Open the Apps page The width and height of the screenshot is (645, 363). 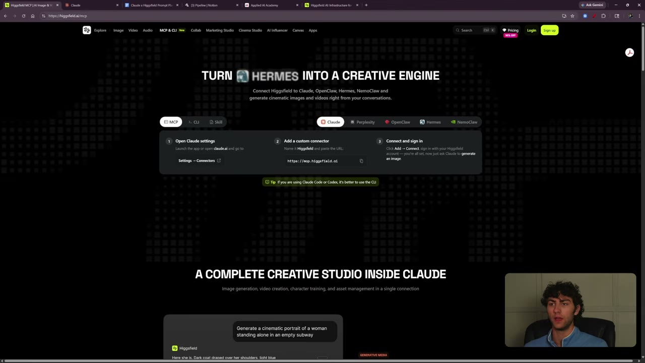pyautogui.click(x=313, y=30)
